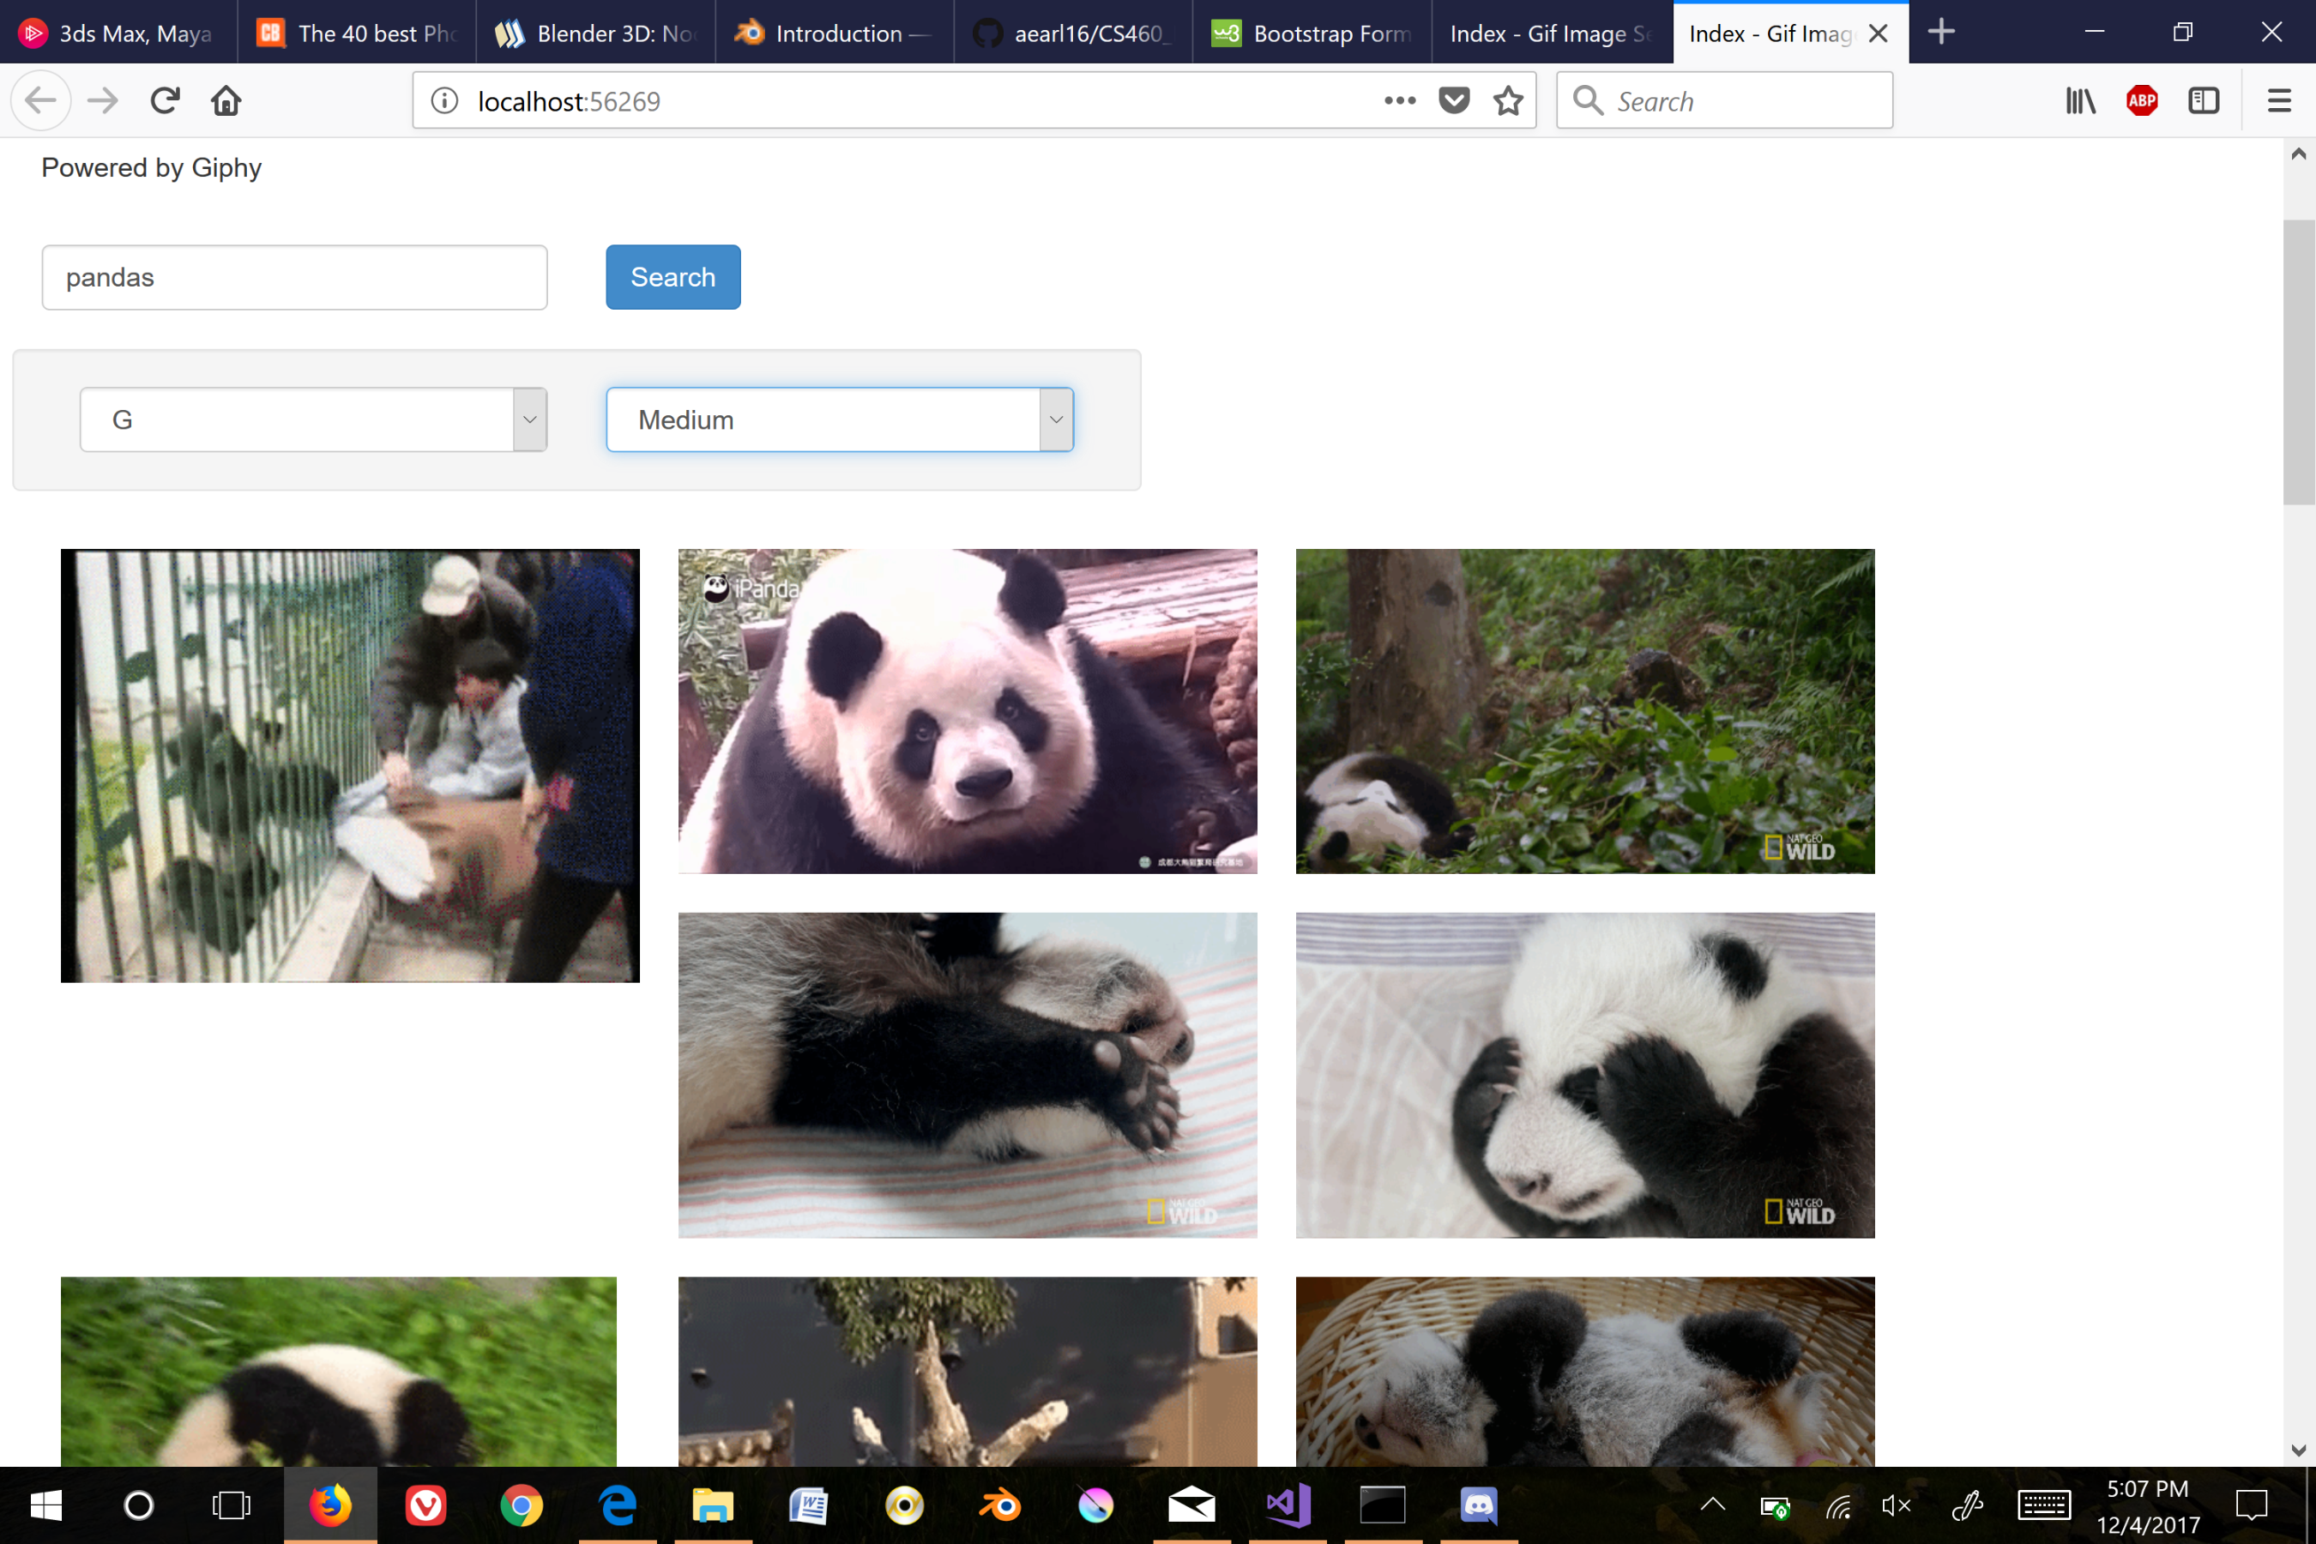This screenshot has height=1544, width=2316.
Task: Open page actions three-dot menu
Action: point(1399,100)
